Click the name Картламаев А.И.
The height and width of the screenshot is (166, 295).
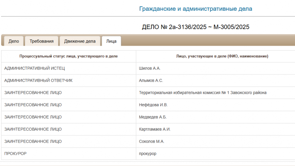click(x=154, y=129)
